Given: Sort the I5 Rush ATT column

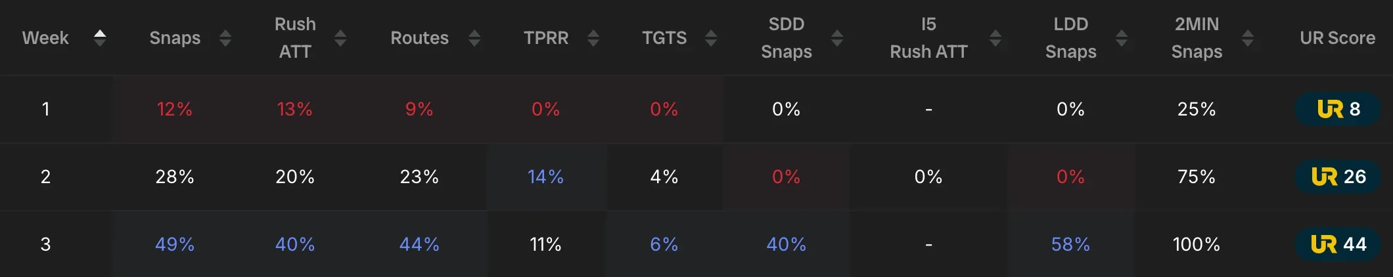Looking at the screenshot, I should [995, 38].
